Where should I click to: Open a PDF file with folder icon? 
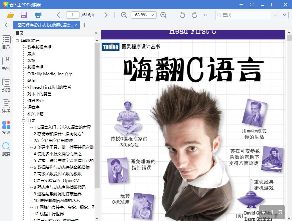(10, 15)
